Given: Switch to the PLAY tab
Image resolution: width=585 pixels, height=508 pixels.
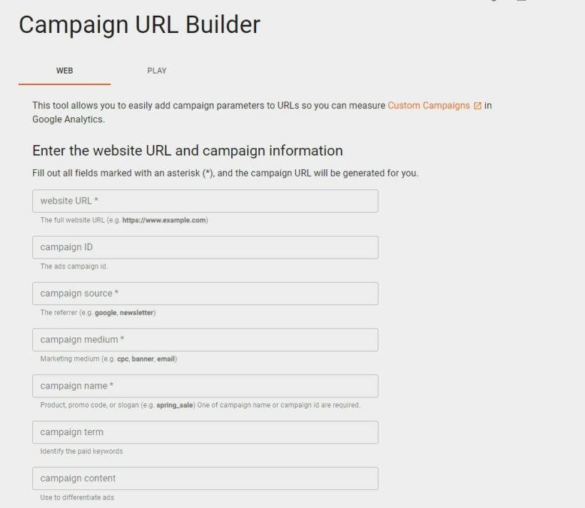Looking at the screenshot, I should coord(157,71).
